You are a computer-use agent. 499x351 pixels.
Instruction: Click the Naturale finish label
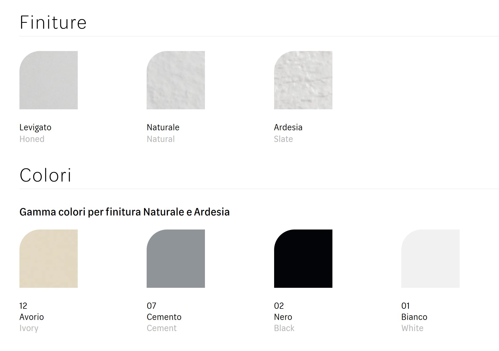click(163, 127)
